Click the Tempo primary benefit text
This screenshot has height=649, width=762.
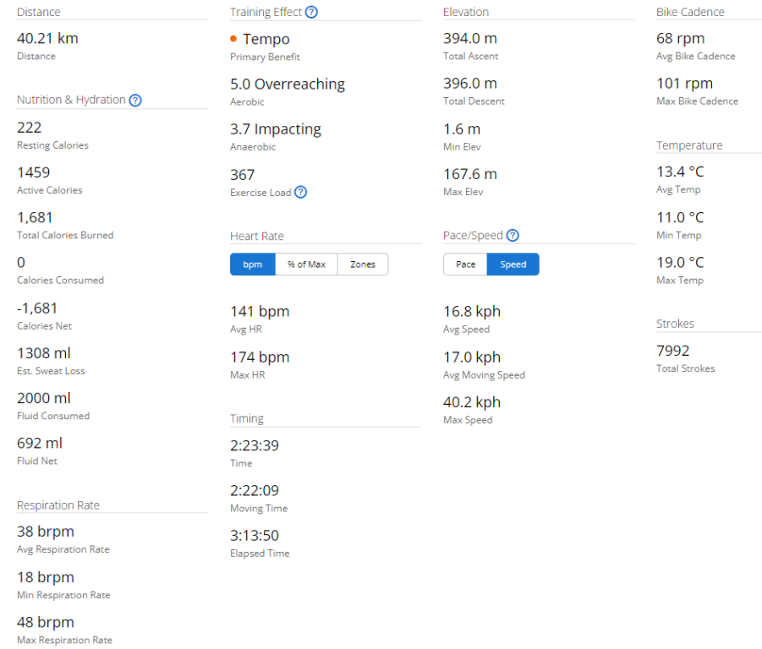266,39
